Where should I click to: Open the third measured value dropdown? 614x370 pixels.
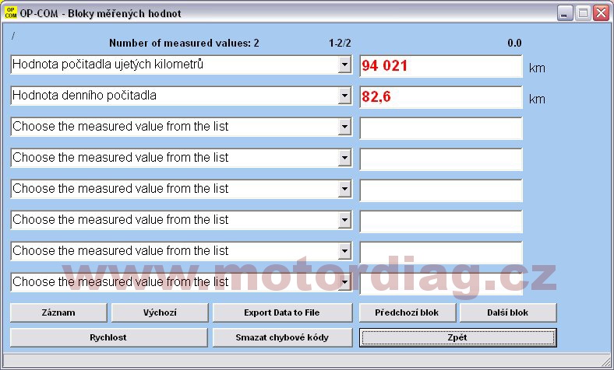345,127
